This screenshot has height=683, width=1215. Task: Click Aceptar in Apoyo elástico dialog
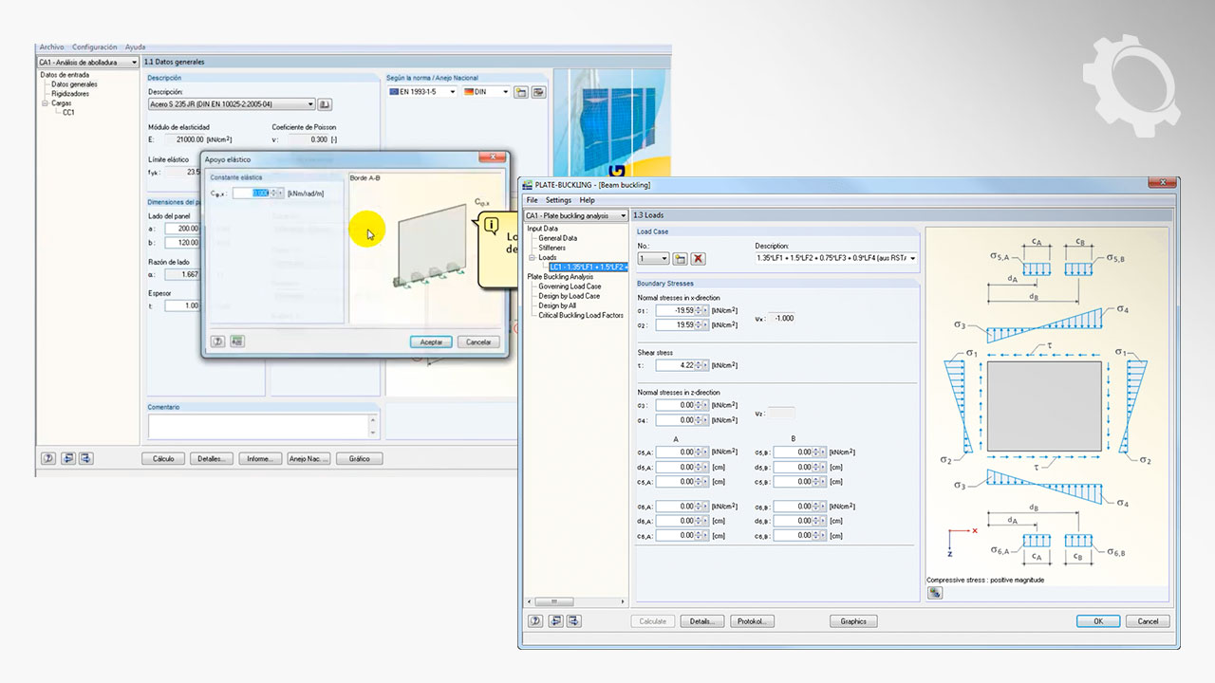pyautogui.click(x=431, y=341)
